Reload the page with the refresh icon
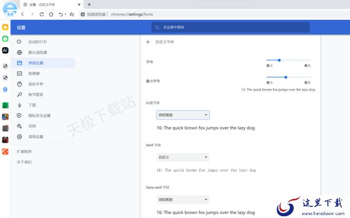 (x=41, y=14)
